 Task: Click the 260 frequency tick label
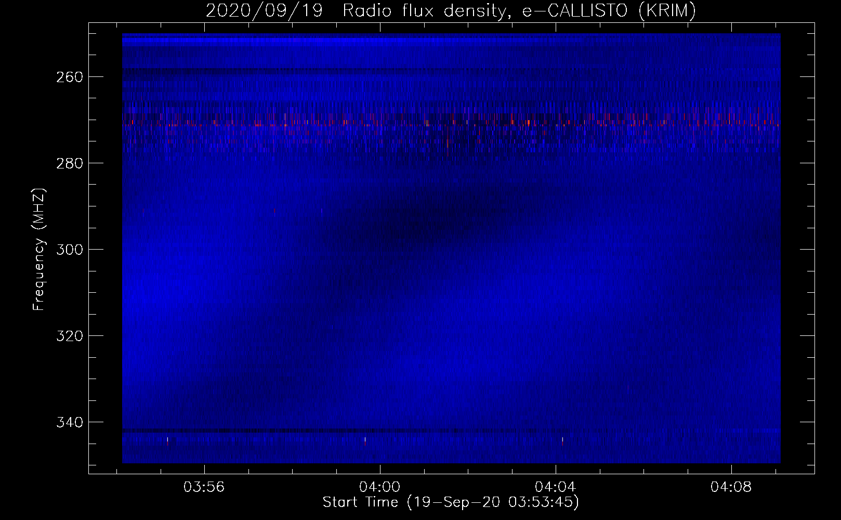click(70, 77)
